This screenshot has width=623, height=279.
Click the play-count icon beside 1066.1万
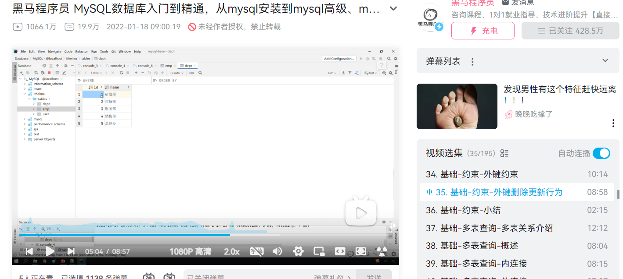18,27
